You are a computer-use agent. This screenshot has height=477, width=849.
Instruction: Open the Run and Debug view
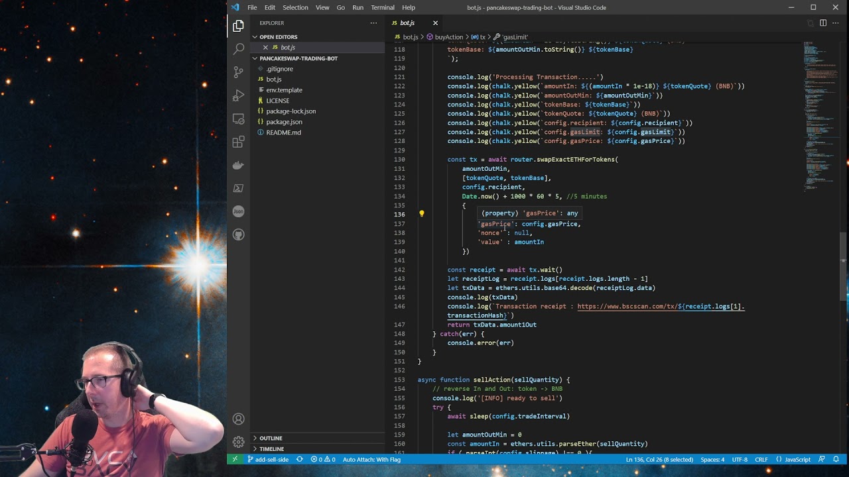tap(239, 95)
